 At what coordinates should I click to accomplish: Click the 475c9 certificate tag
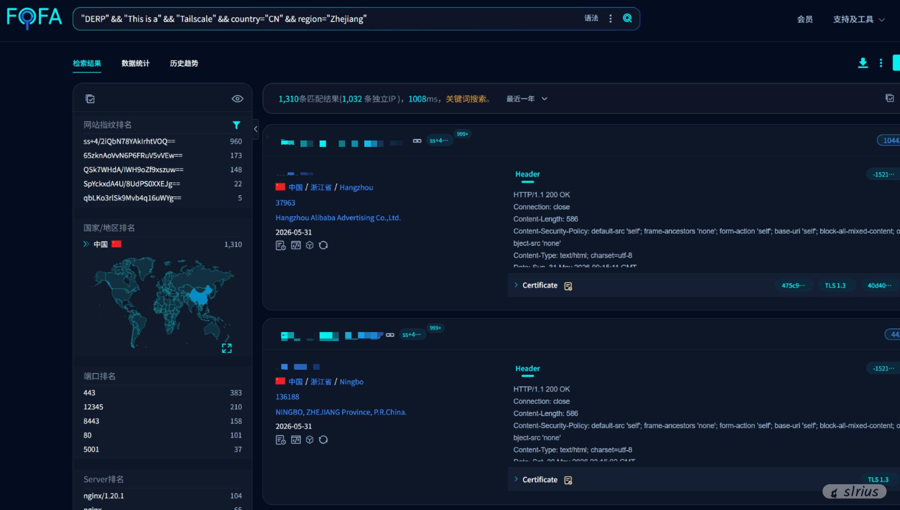(793, 286)
